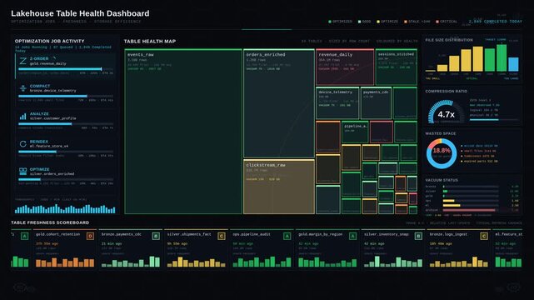Click the ops.pipeline_audit green bar sparkline
Screen dimensions: 534x300
262,262
